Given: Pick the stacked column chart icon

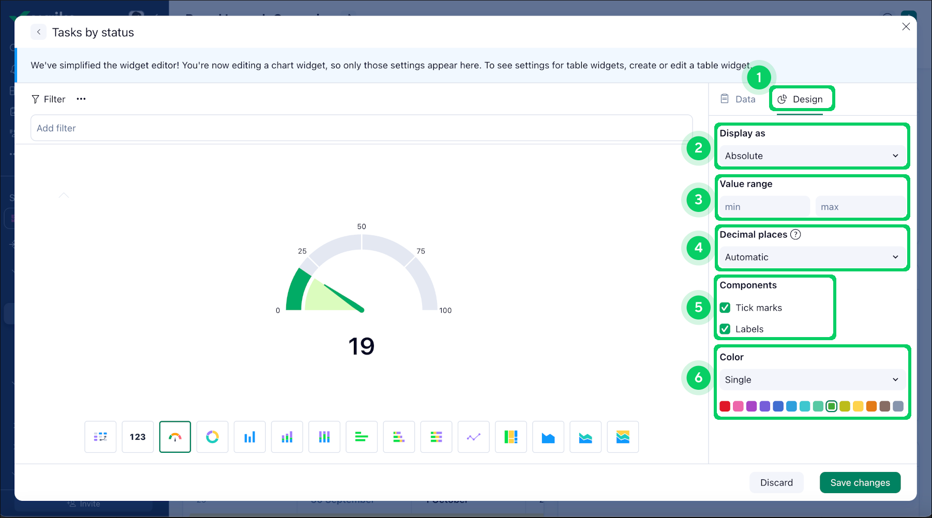Looking at the screenshot, I should pos(287,437).
